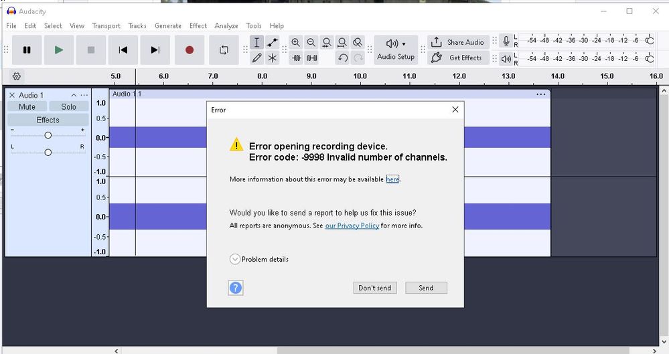The height and width of the screenshot is (354, 669).
Task: Adjust the Audio 1 gain slider
Action: tap(48, 135)
